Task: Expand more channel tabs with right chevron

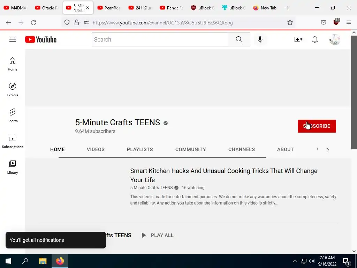Action: (x=328, y=150)
